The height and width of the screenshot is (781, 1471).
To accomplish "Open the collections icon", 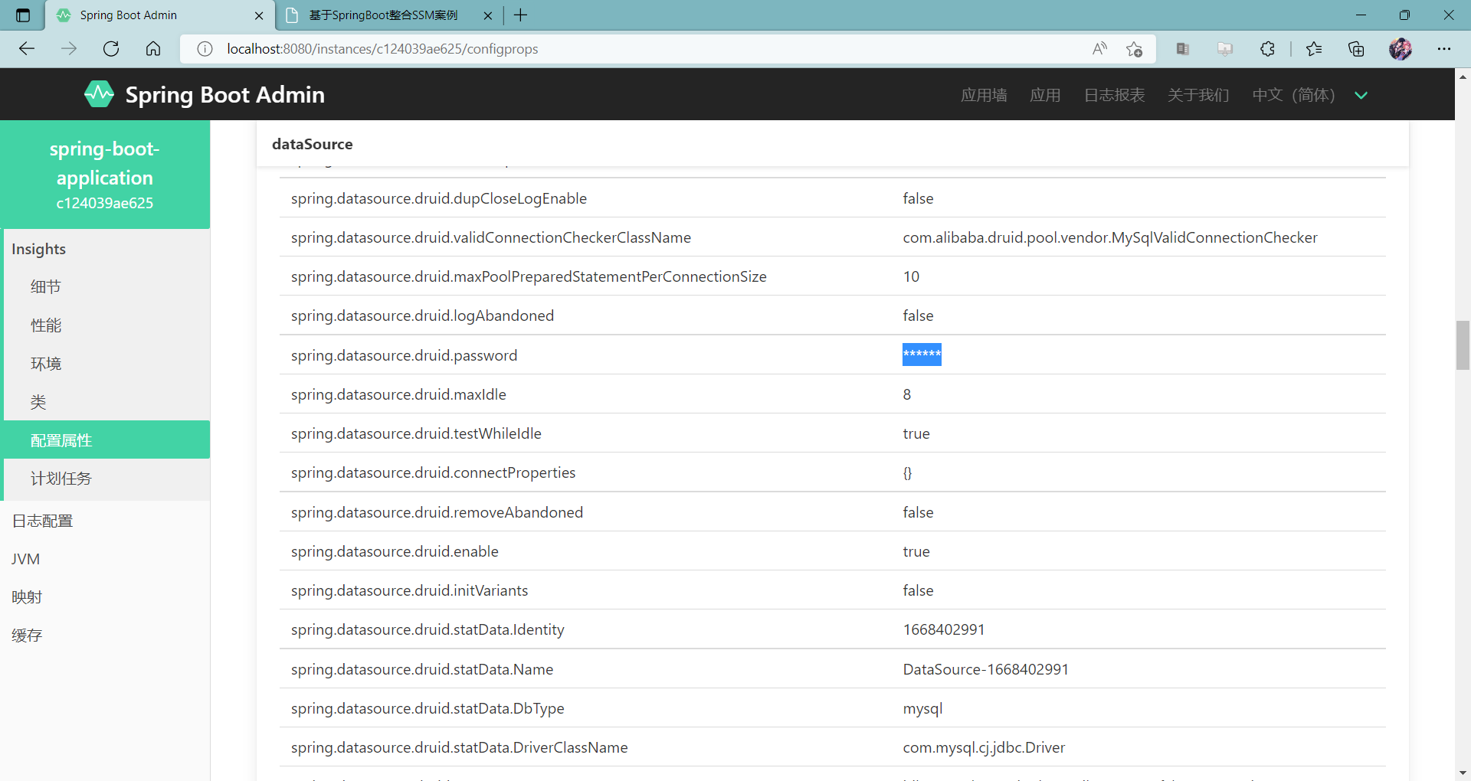I will pos(1356,49).
